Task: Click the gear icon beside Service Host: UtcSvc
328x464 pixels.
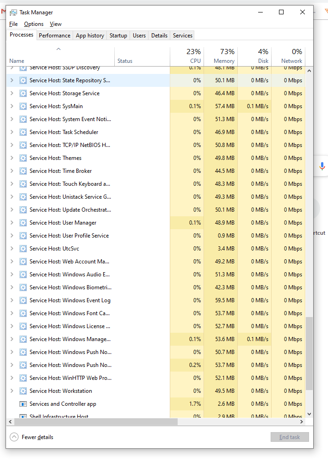Action: pos(23,249)
